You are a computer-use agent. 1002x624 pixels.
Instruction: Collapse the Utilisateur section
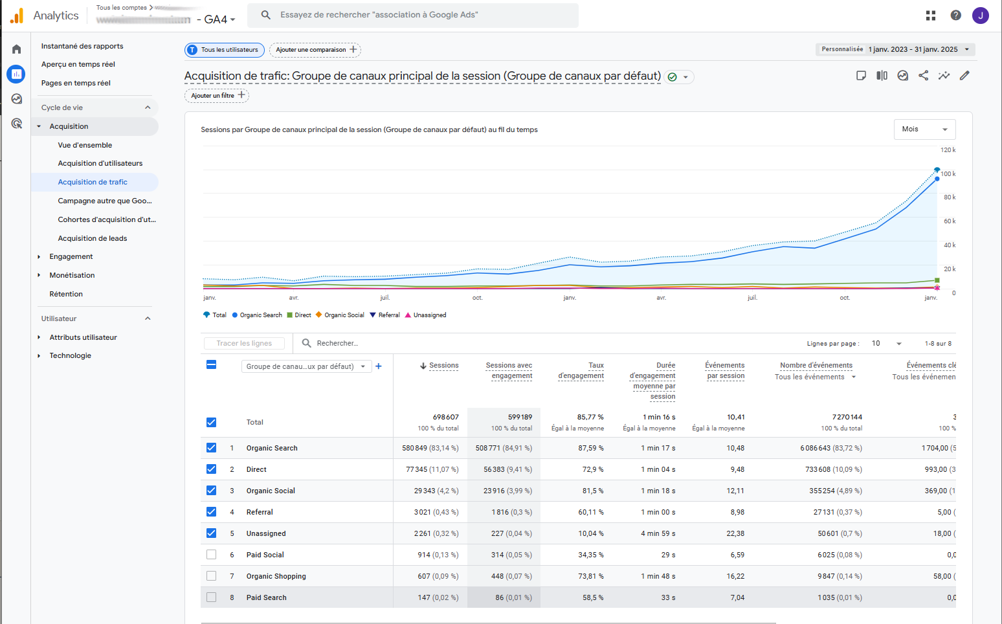[x=148, y=318]
